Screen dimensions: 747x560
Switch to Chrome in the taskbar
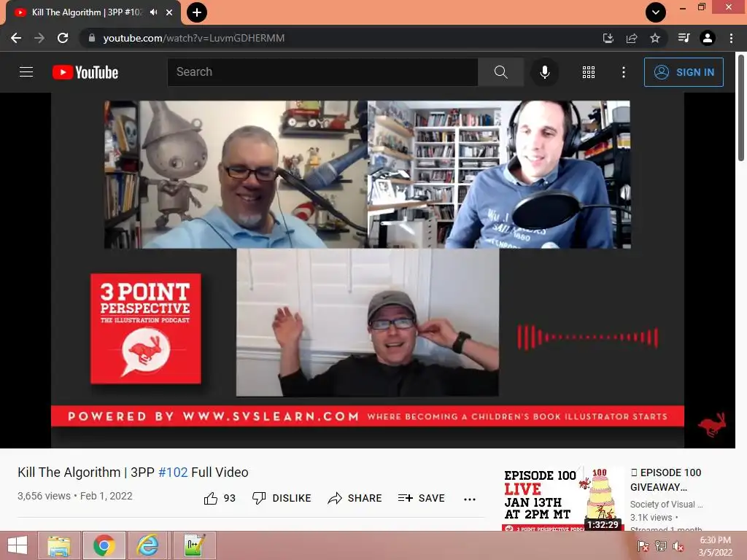click(104, 545)
